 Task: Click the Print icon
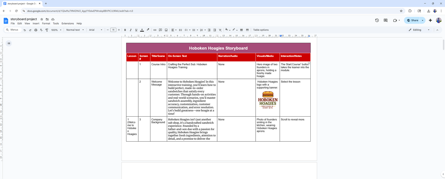36,30
